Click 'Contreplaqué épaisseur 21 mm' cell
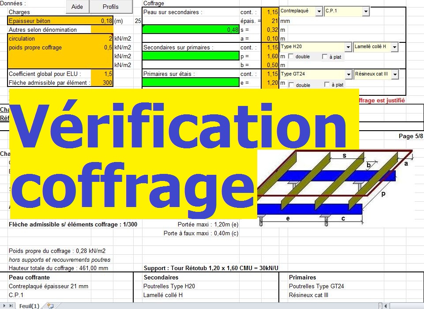424x309 pixels. coord(49,286)
